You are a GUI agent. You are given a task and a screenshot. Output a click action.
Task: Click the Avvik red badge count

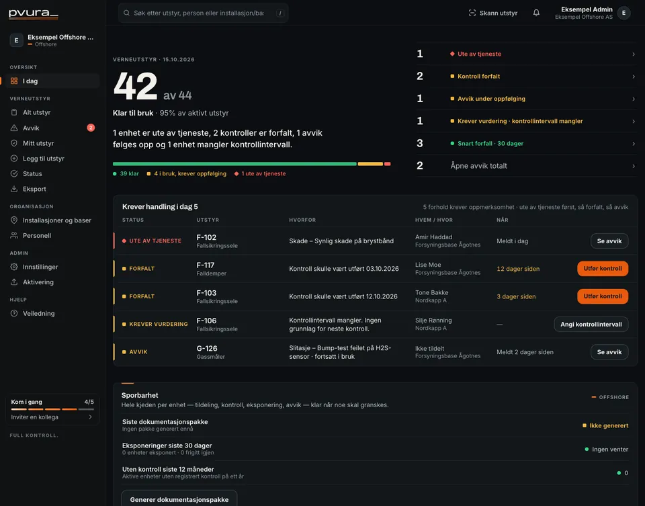coord(91,128)
